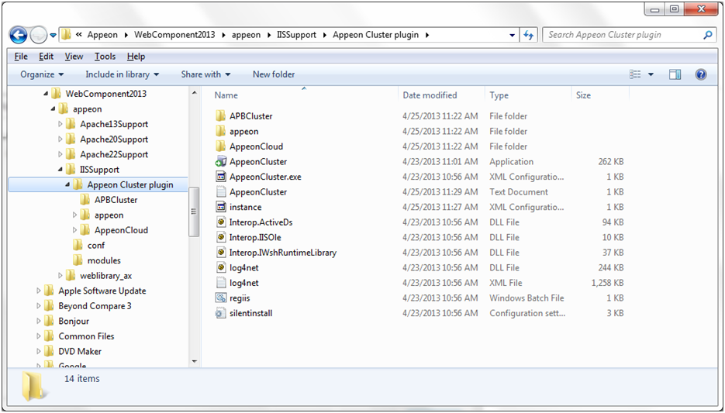Screen dimensions: 725x413
Task: Select modules folder in the tree
Action: (x=104, y=260)
